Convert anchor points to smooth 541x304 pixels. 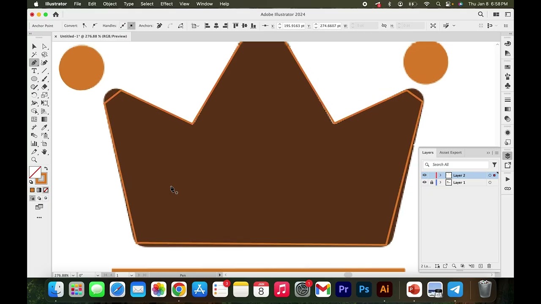click(x=94, y=26)
